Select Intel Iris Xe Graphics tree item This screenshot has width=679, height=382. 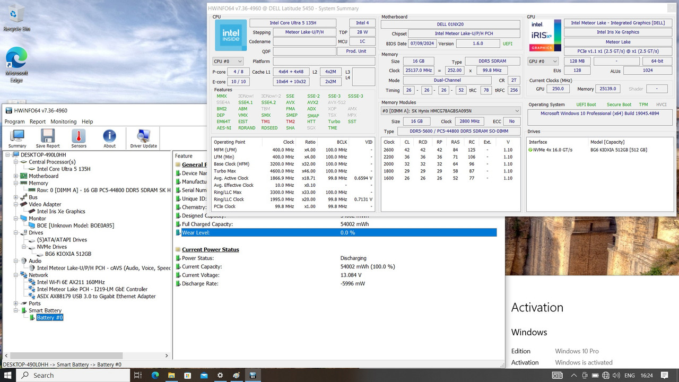61,212
